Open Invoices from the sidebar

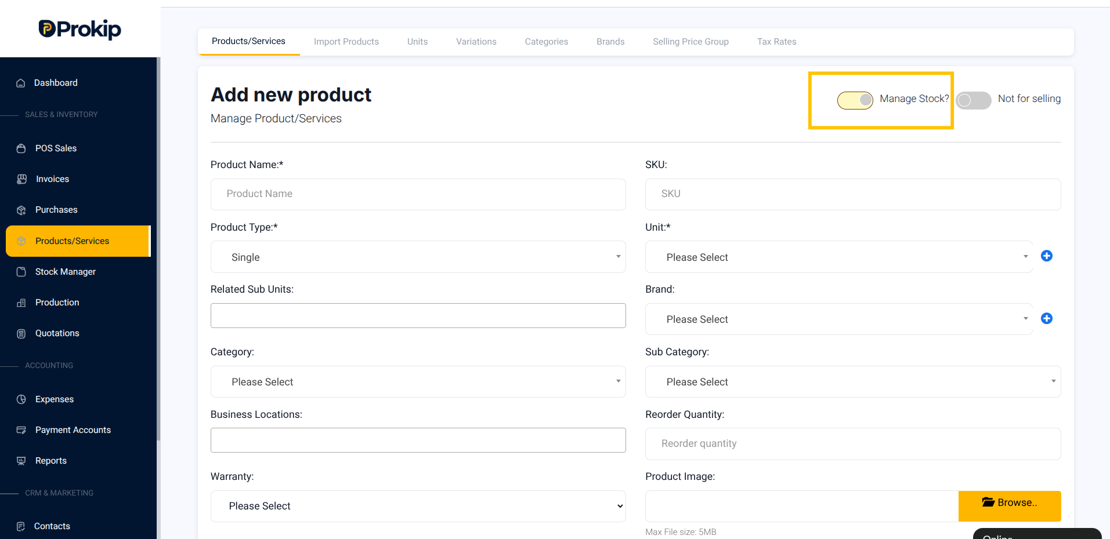click(52, 179)
